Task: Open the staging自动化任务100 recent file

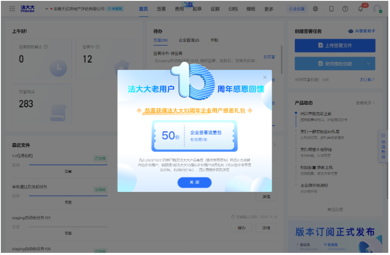Action: pyautogui.click(x=31, y=249)
